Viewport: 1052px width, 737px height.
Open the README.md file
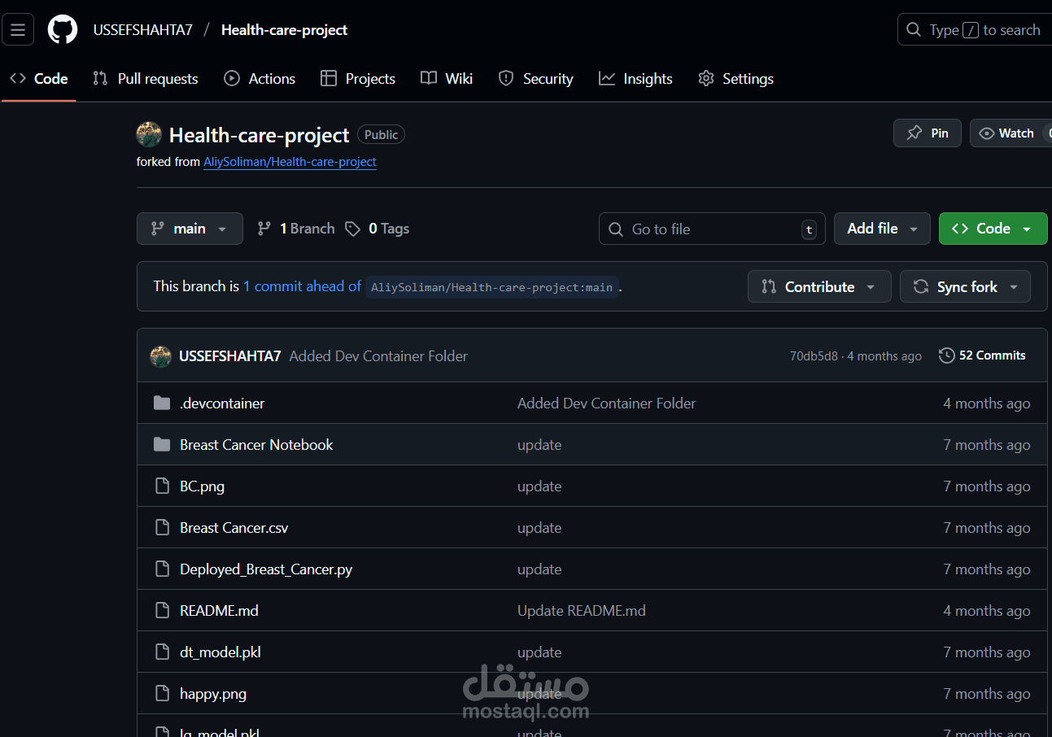click(219, 611)
